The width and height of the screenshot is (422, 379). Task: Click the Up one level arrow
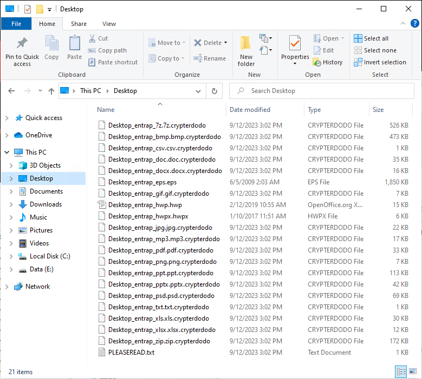coord(51,91)
